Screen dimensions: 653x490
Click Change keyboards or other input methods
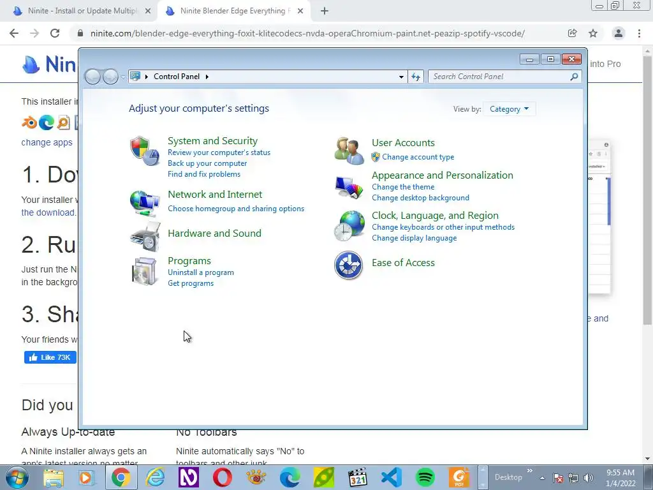(443, 227)
